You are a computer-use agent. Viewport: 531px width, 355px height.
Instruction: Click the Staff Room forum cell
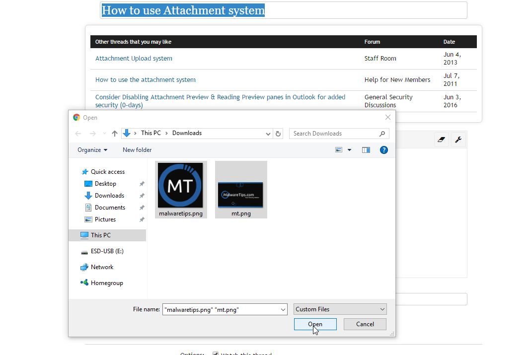380,58
